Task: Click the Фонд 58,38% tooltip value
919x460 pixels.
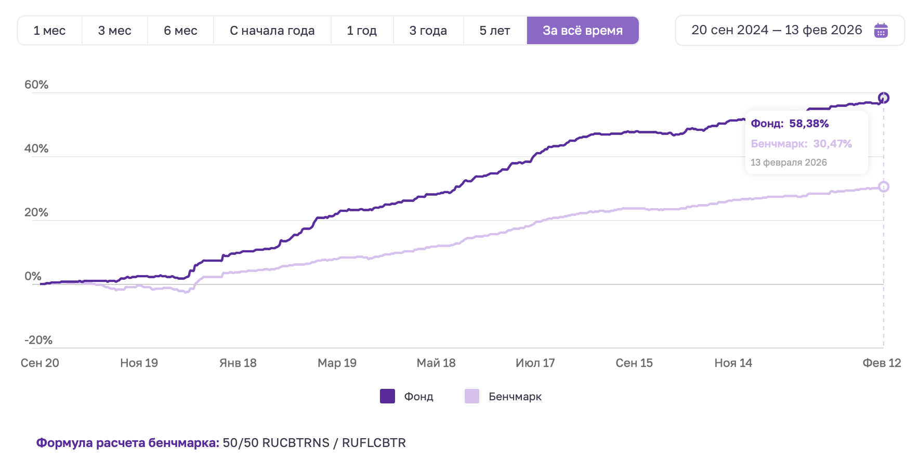Action: 808,124
